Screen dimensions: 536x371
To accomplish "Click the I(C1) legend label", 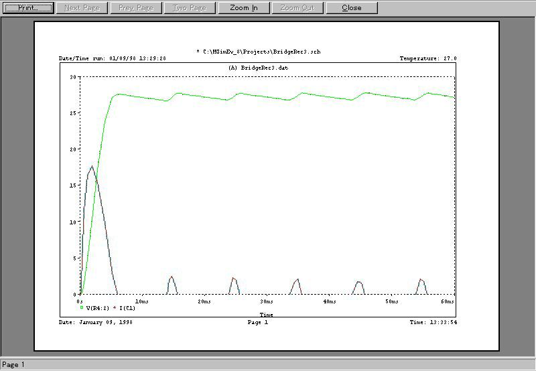I will coord(127,307).
